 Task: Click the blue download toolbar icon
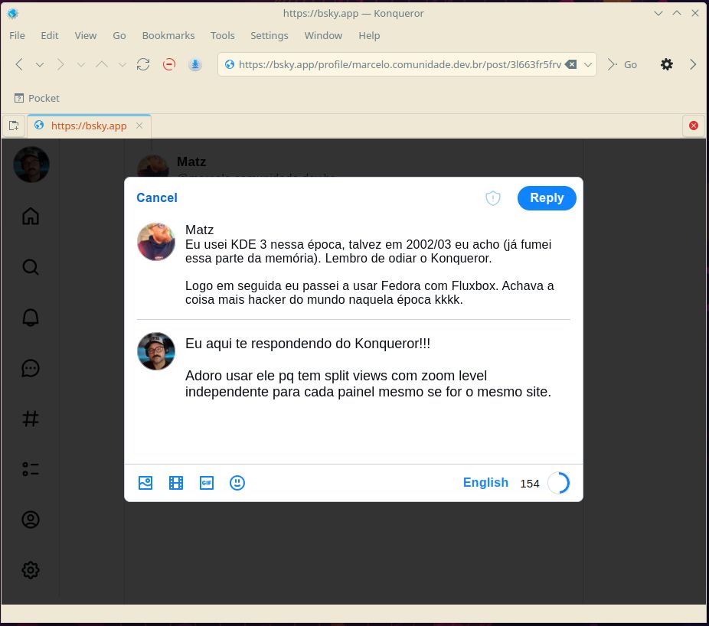195,64
